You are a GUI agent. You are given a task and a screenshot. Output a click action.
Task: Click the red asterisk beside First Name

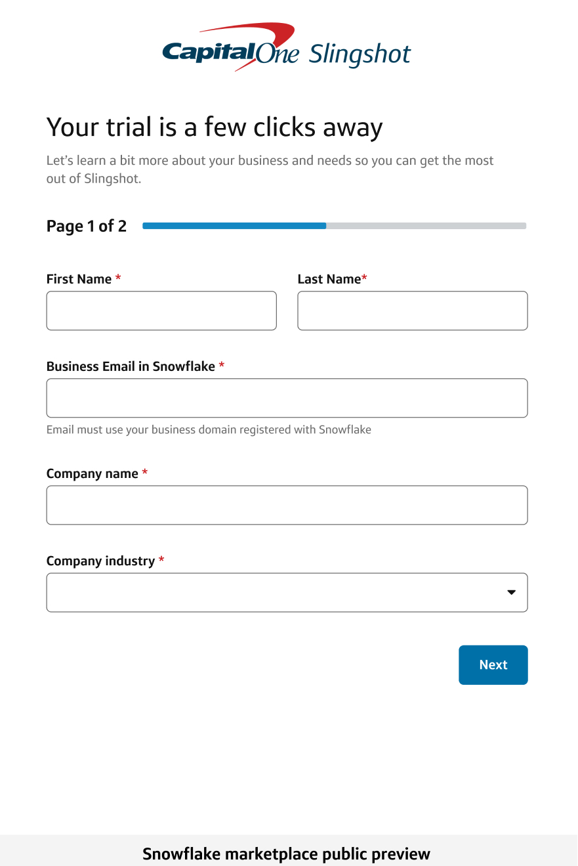(x=117, y=278)
